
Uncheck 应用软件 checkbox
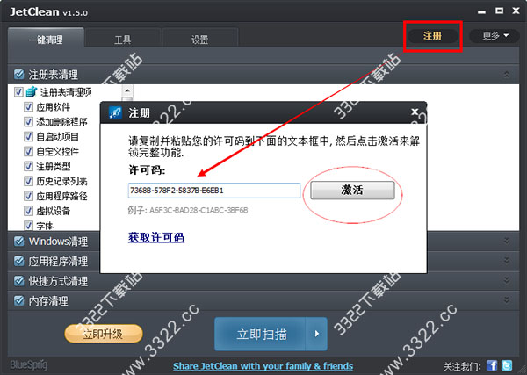28,107
